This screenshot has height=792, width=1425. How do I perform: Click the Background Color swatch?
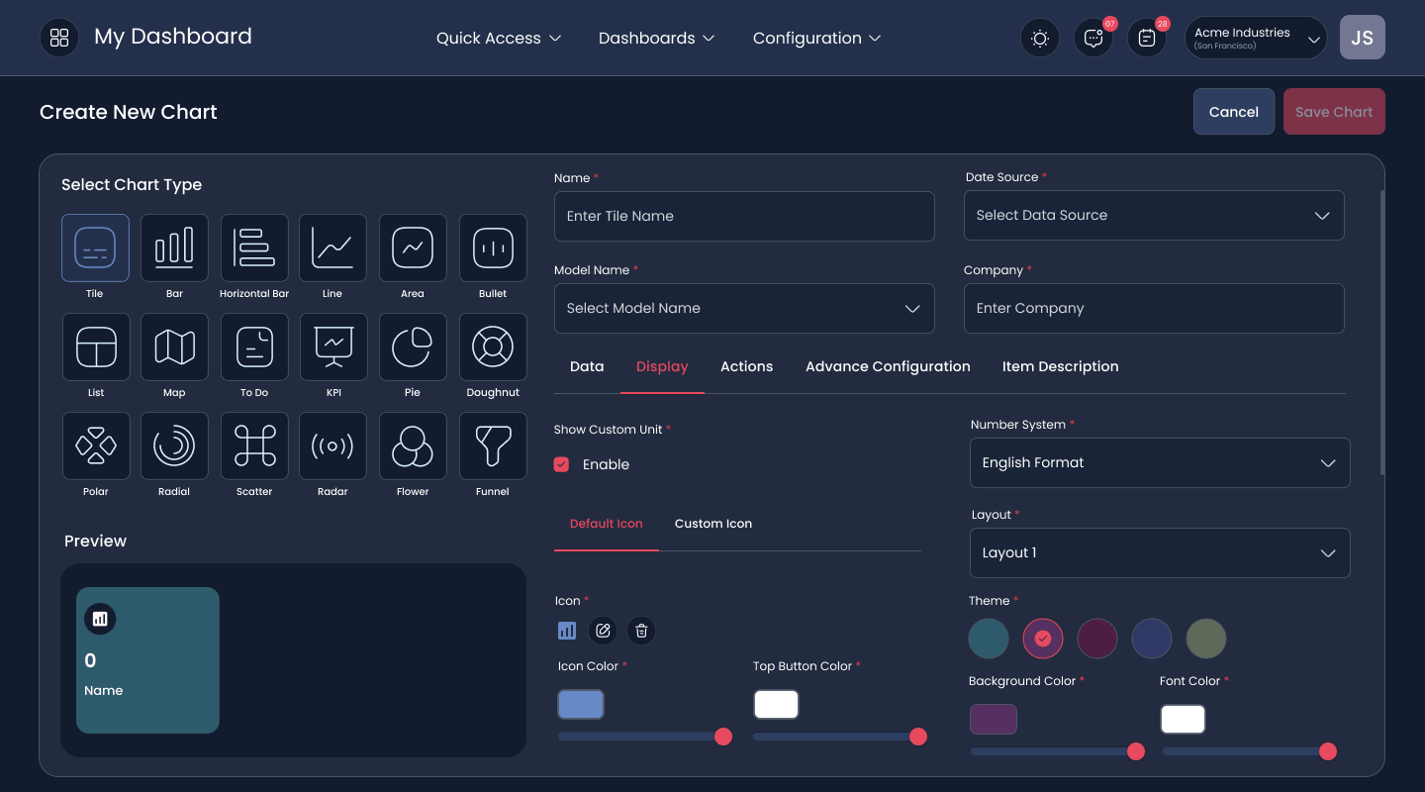994,720
